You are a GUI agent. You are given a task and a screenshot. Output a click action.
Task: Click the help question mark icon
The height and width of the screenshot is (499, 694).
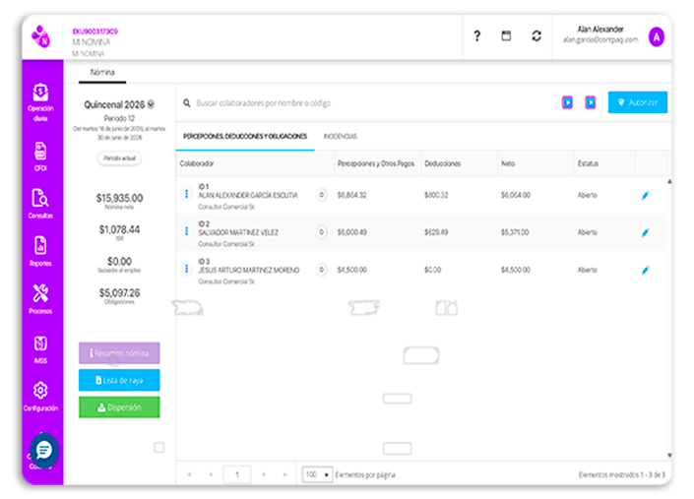[476, 35]
